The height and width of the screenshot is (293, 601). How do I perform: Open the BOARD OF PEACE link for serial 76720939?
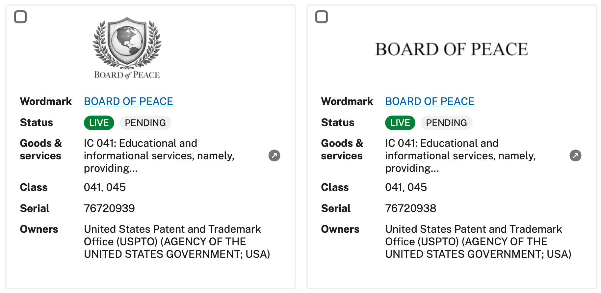pos(128,101)
